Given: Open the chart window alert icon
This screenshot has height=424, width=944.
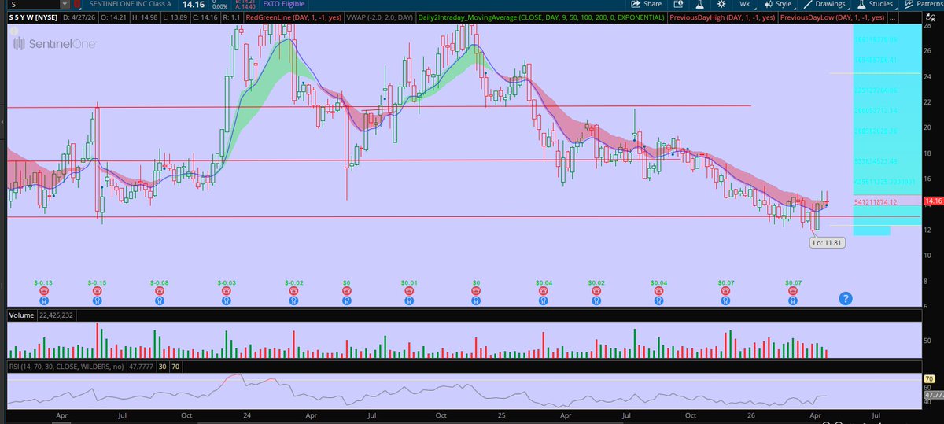Looking at the screenshot, I should coord(679,4).
